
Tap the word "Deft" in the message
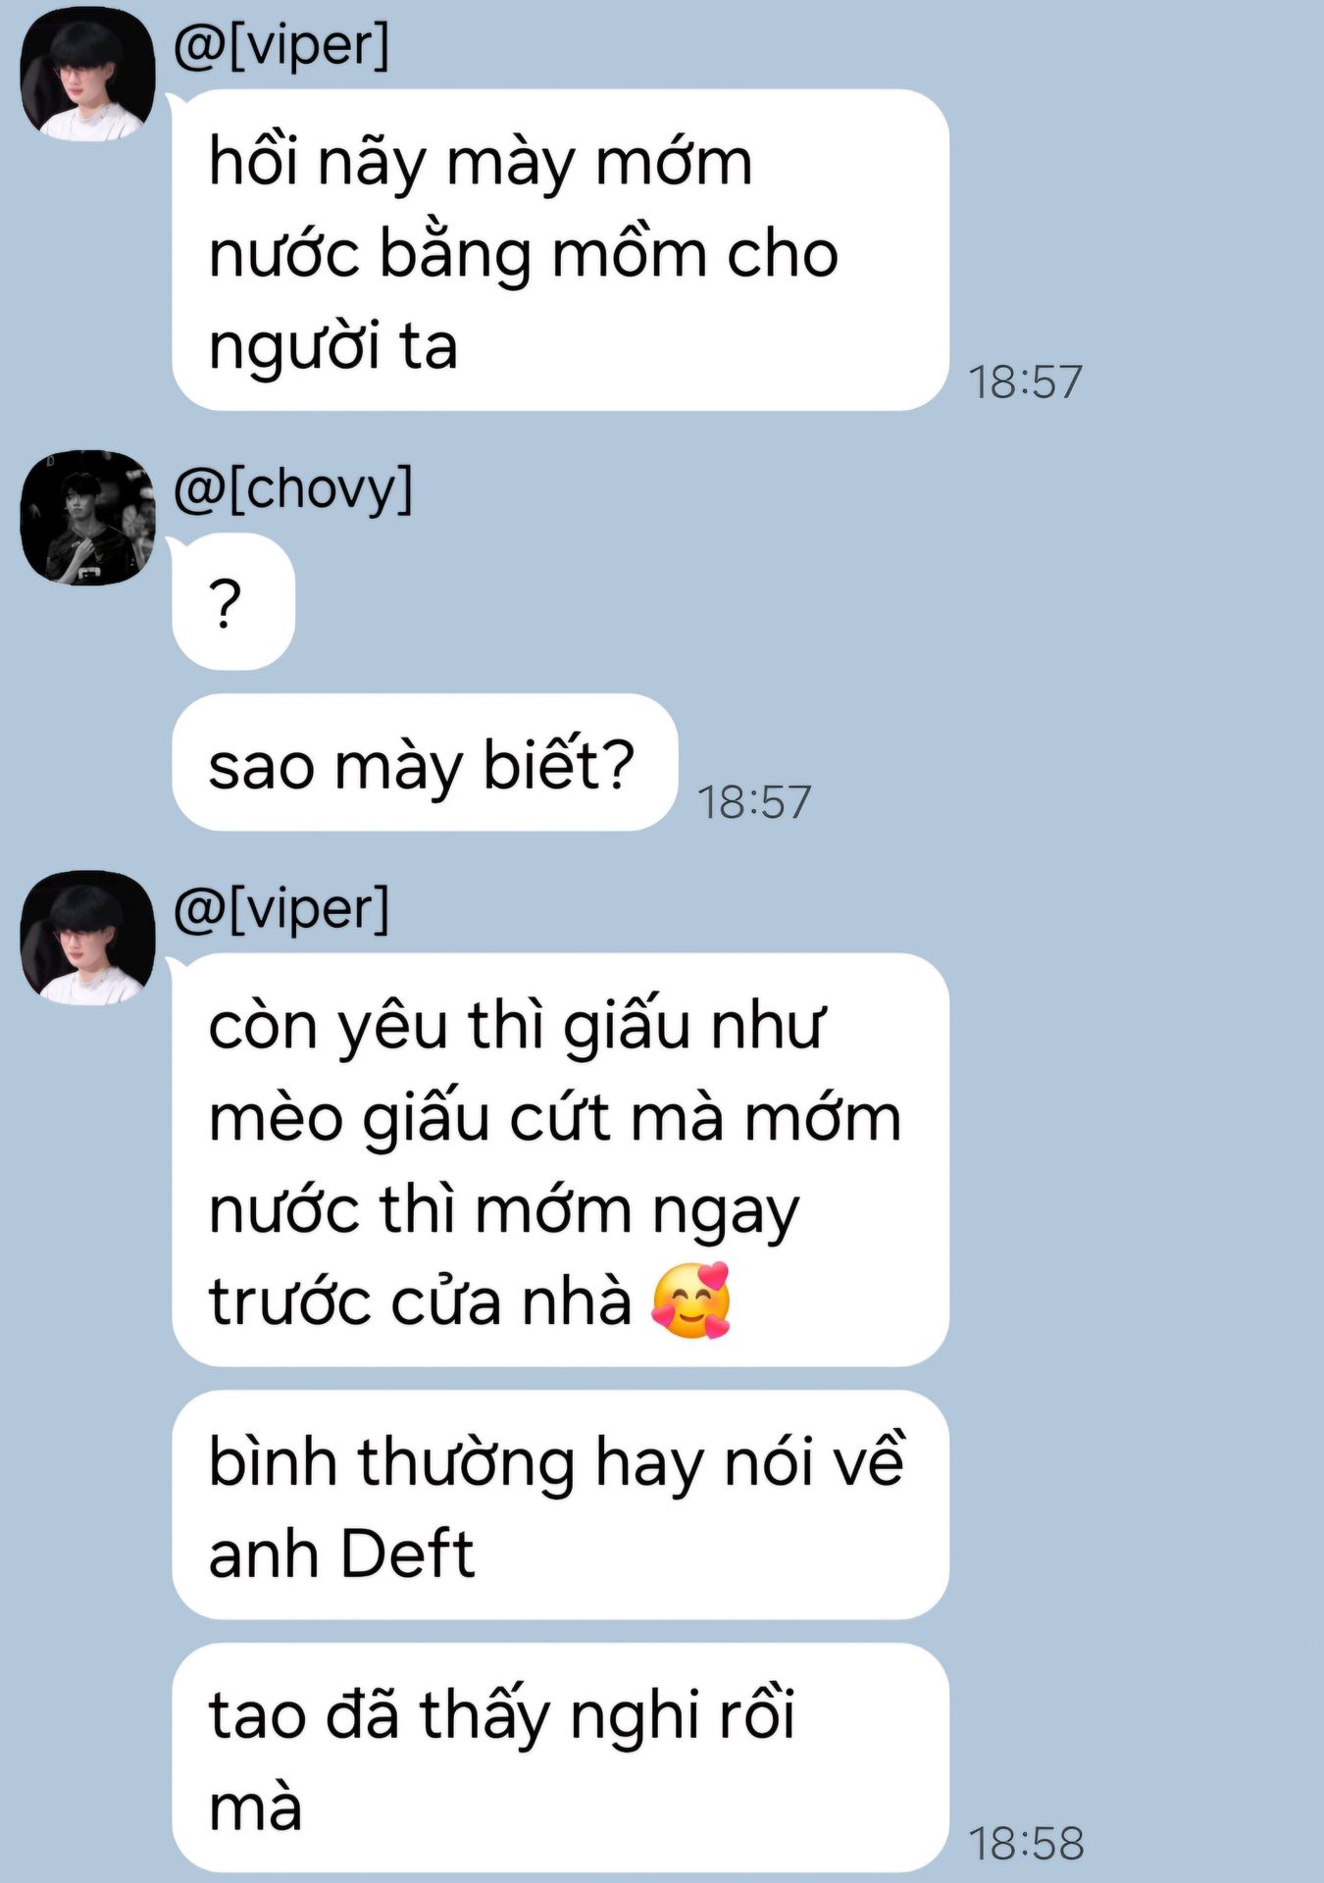pyautogui.click(x=407, y=1553)
